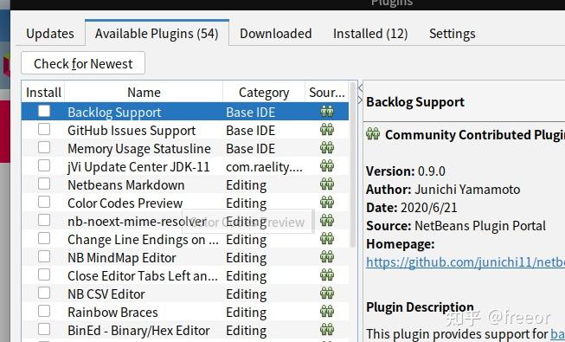Click the community icon in BinEd Binary/Hex Editor row
The image size is (565, 342).
(327, 330)
